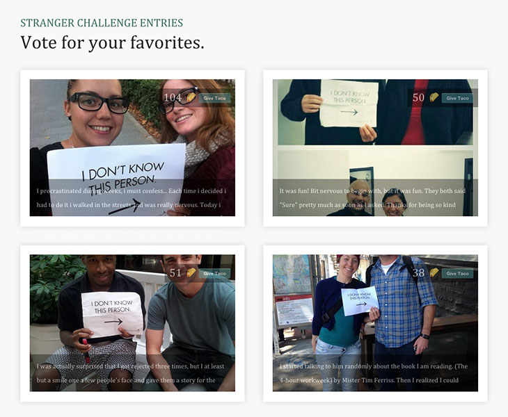Give Taco to the entry with 104 votes

pos(214,98)
